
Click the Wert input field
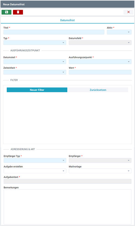(x=100, y=72)
